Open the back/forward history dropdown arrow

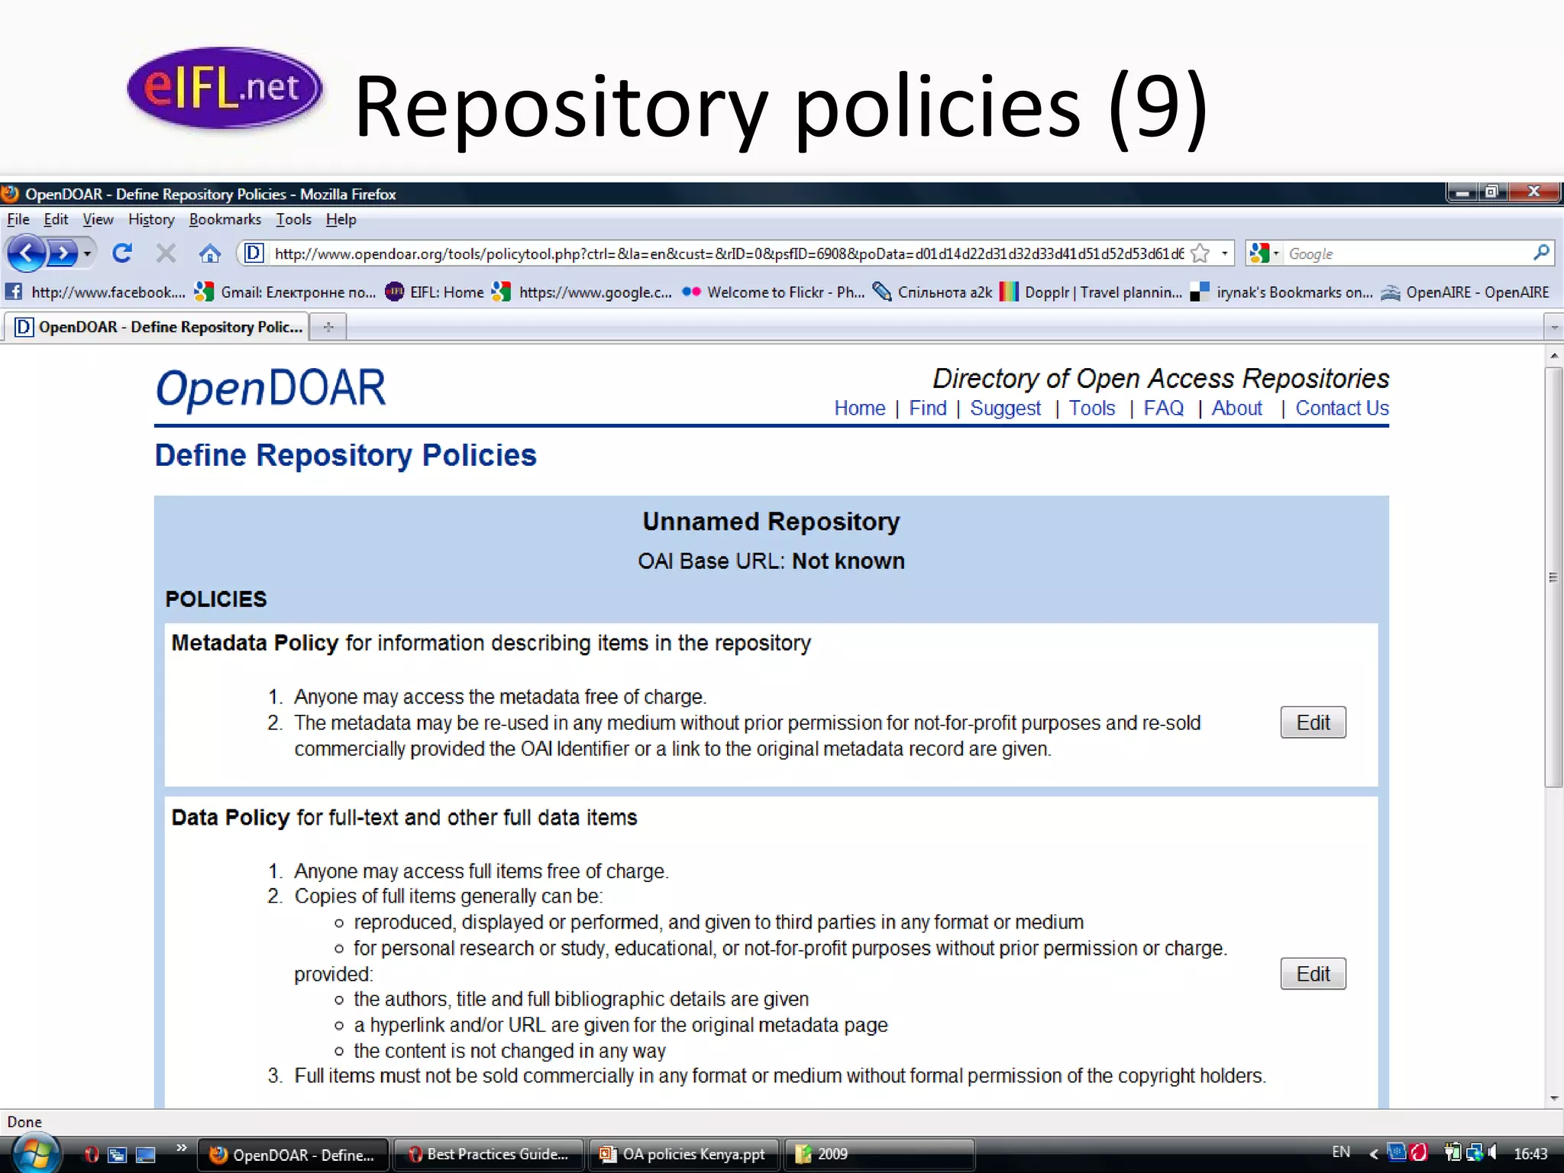tap(87, 253)
